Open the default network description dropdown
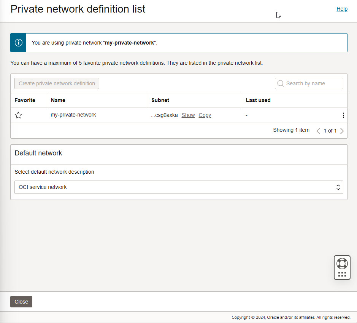Image resolution: width=357 pixels, height=323 pixels. coord(179,187)
